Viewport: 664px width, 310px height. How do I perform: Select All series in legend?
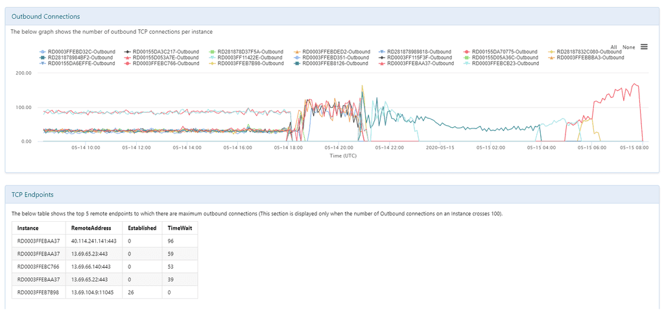click(x=614, y=47)
